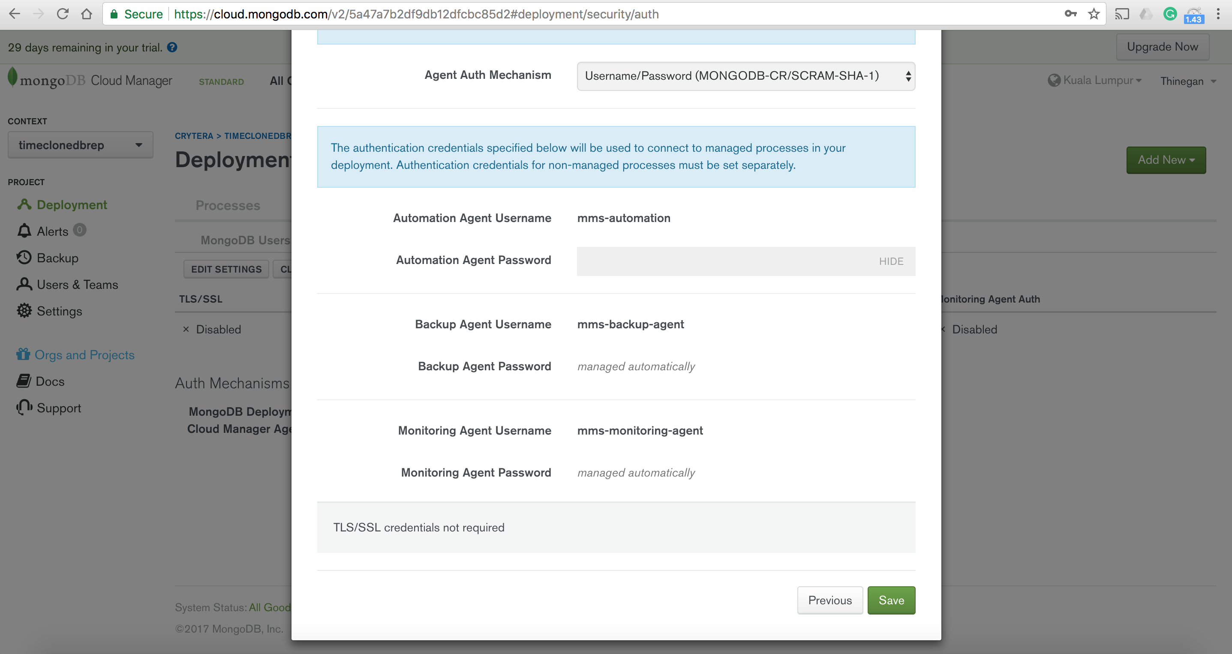1232x654 pixels.
Task: Click the Backup clock icon
Action: click(24, 258)
